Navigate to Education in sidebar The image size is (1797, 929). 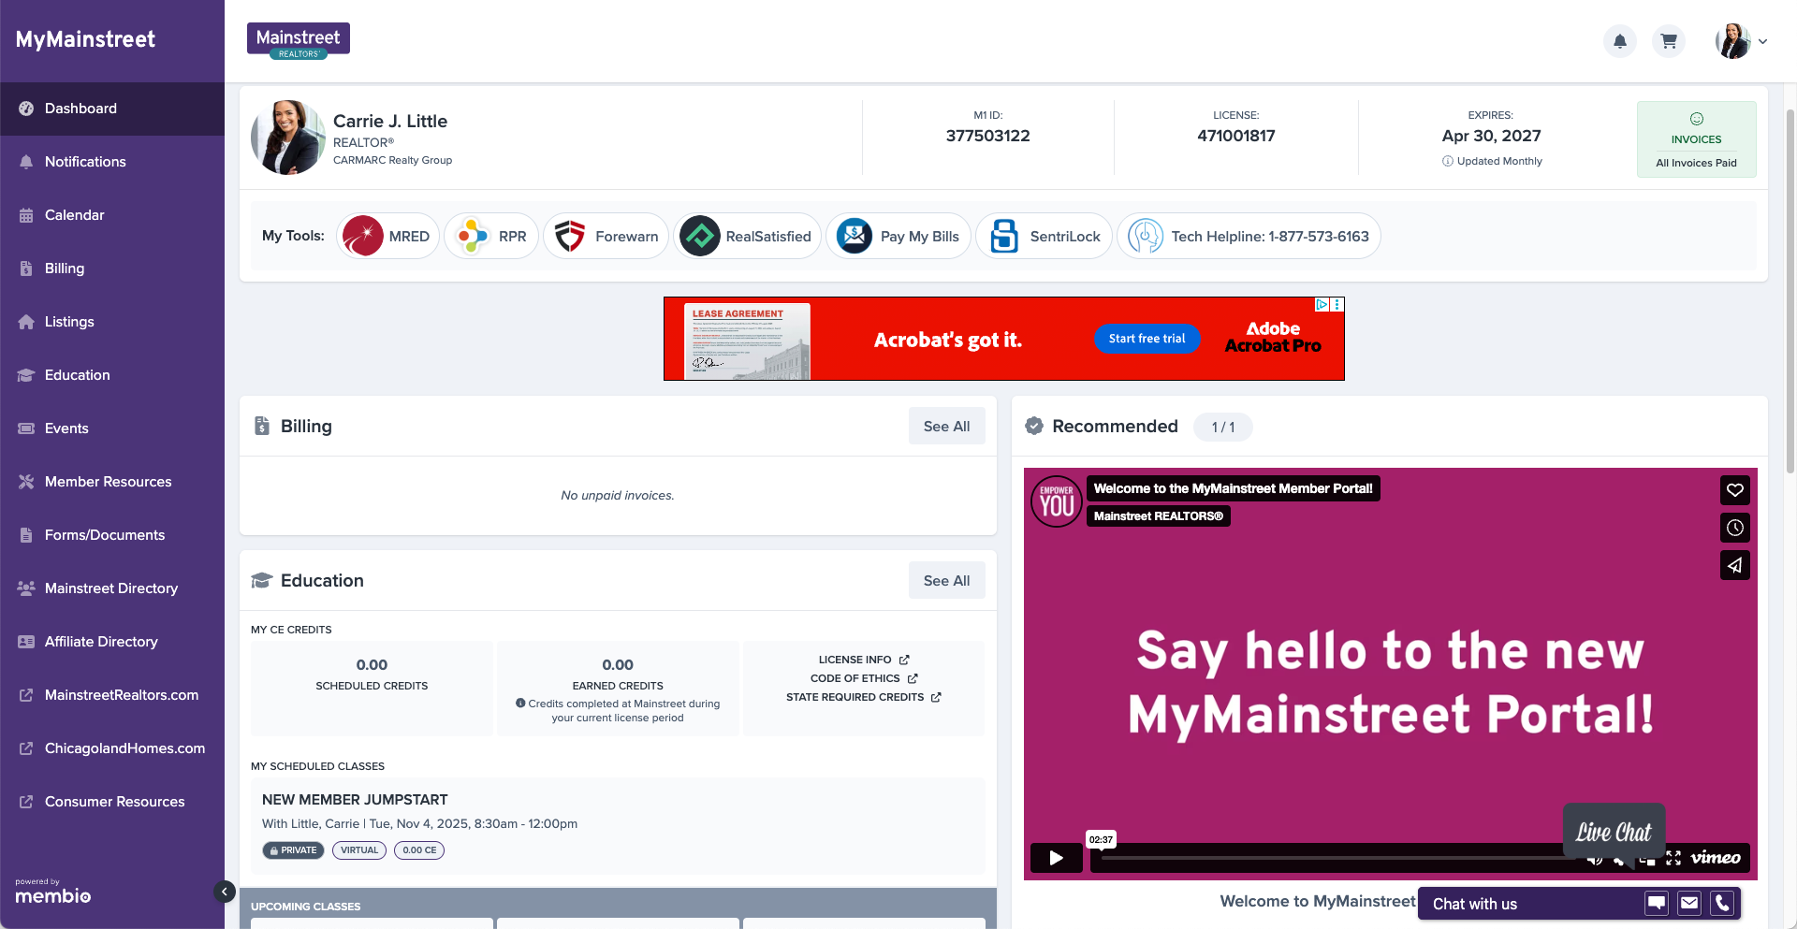click(x=112, y=375)
